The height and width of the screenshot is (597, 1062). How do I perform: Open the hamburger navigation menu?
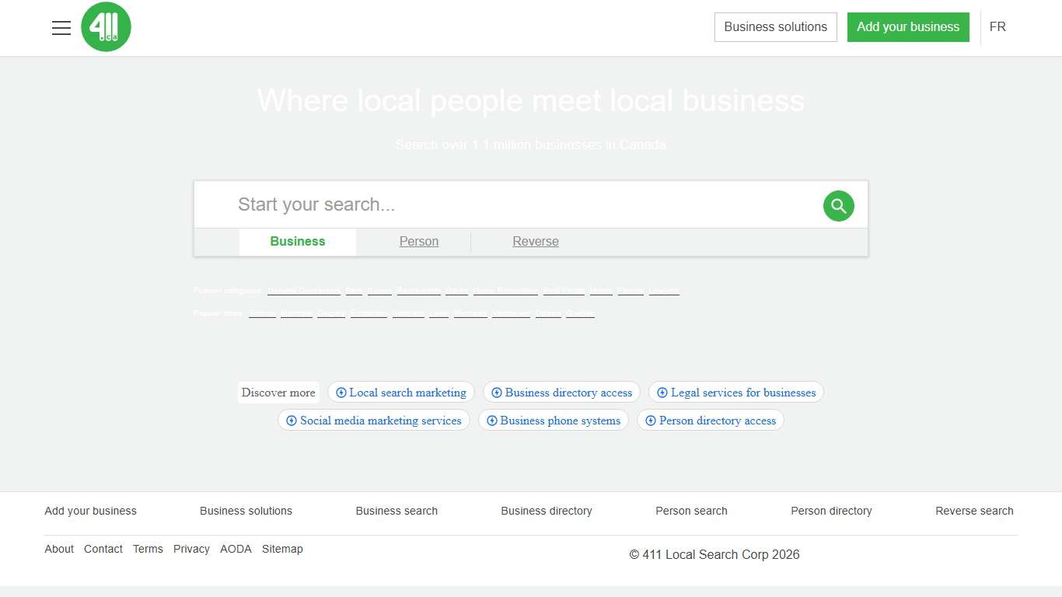[x=61, y=27]
